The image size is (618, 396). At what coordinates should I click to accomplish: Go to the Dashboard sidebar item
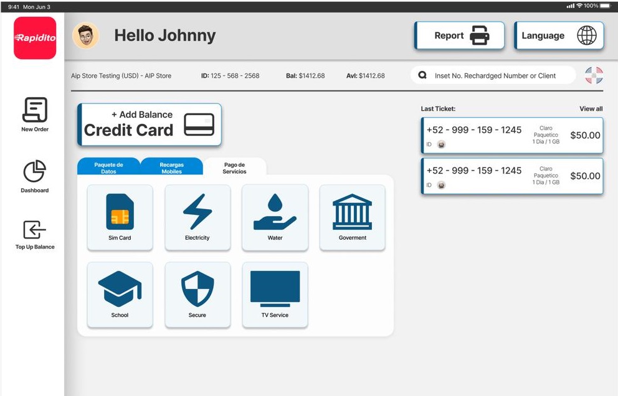[35, 176]
